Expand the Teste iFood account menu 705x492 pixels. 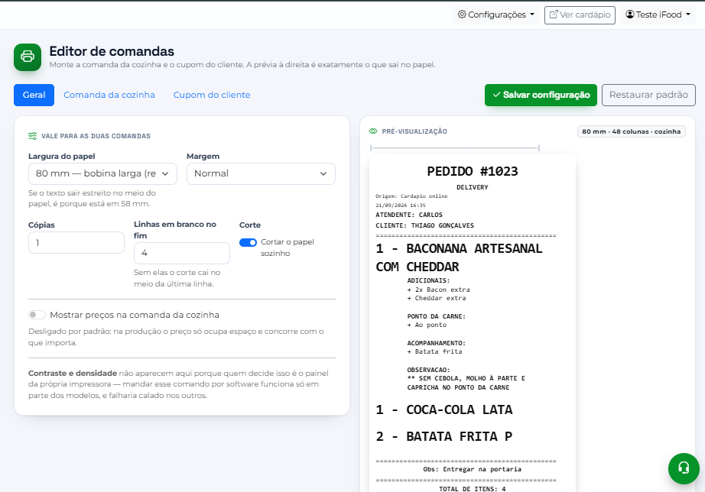coord(658,15)
